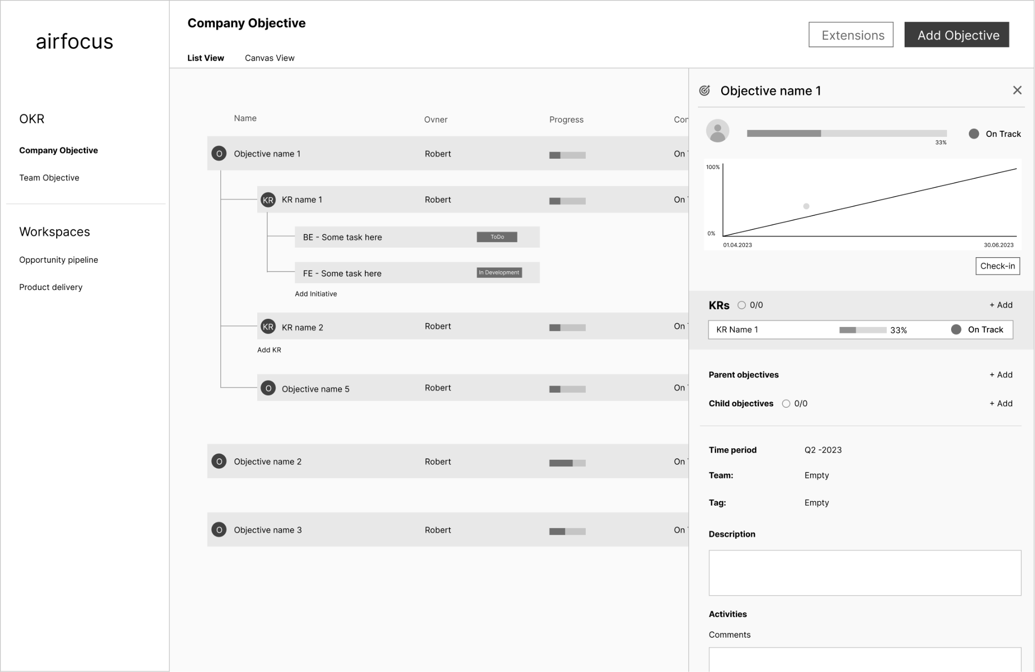Click Add Initiative under KR name 1
The width and height of the screenshot is (1035, 672).
(316, 294)
